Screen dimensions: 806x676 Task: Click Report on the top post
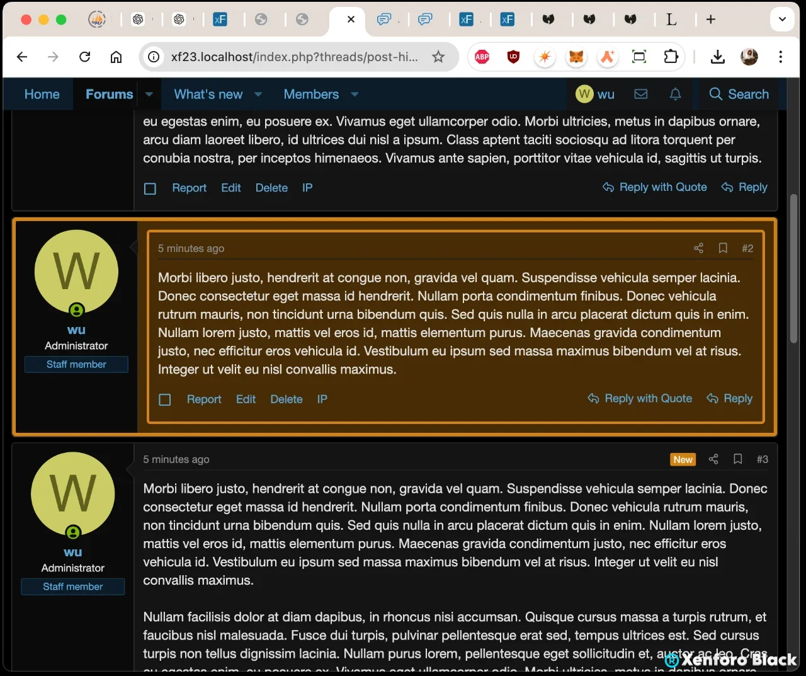click(x=189, y=188)
